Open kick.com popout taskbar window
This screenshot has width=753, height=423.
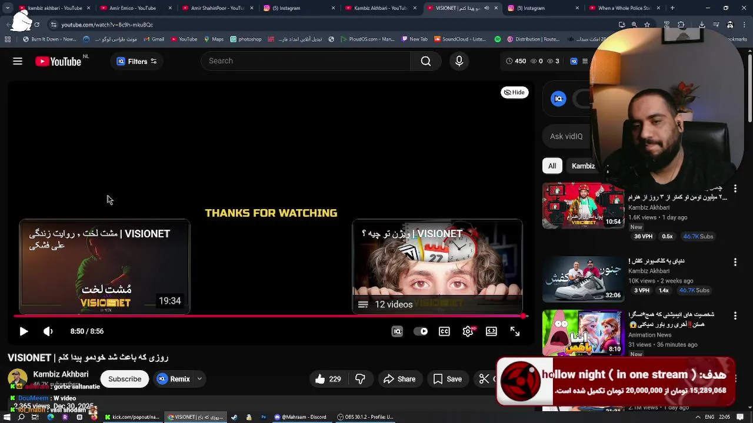pos(132,417)
